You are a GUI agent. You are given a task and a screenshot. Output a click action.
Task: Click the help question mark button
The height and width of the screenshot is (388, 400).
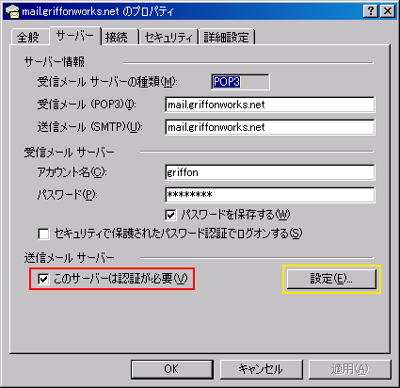371,11
